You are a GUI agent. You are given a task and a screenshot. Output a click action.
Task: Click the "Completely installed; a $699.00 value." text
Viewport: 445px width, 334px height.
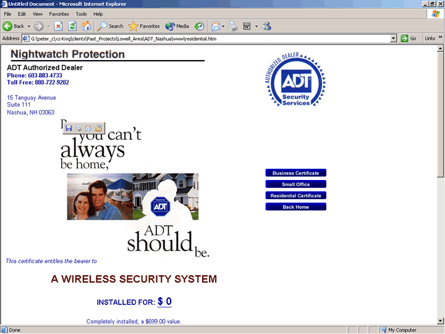tap(133, 321)
